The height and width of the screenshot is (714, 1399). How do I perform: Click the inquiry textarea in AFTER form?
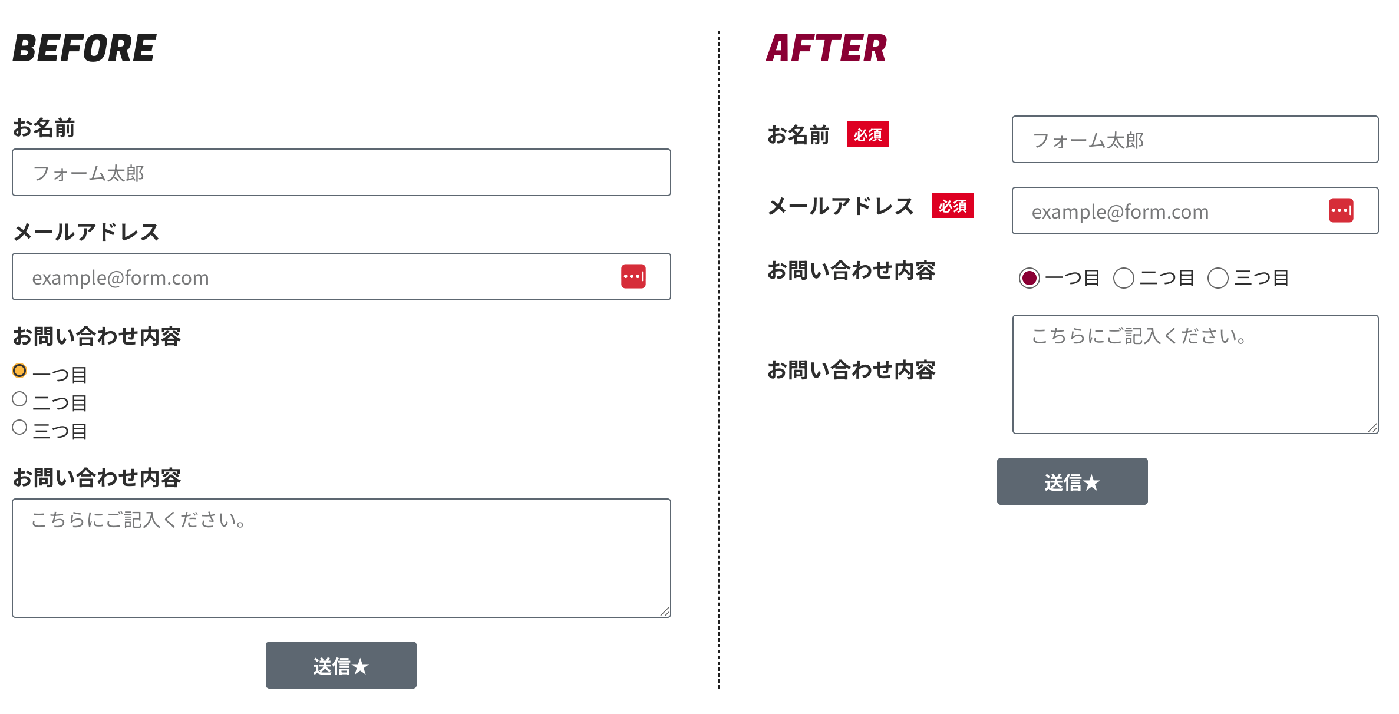coord(1195,375)
